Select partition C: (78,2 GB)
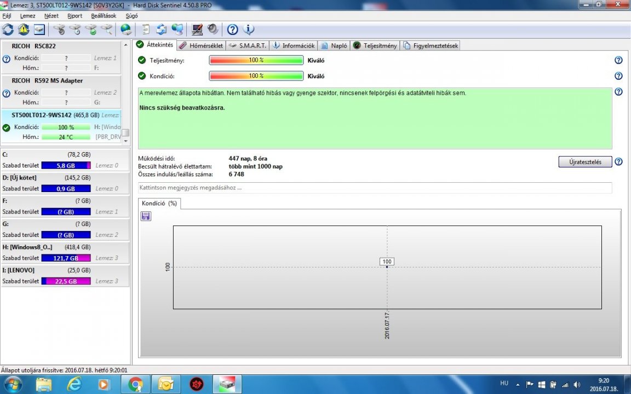Screen dimensions: 631x394 pyautogui.click(x=65, y=160)
